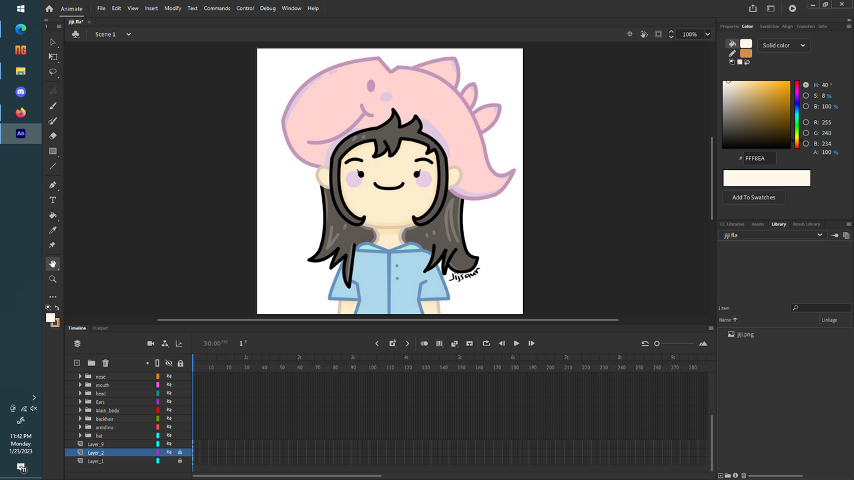Toggle visibility of Main_body layer folder

tap(169, 411)
